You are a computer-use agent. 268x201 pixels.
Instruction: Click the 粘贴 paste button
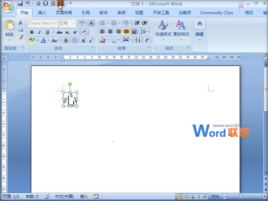[9, 30]
